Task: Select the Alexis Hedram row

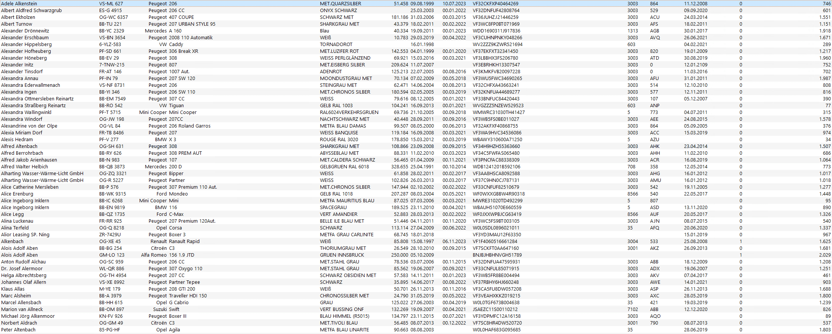Action: click(x=17, y=140)
